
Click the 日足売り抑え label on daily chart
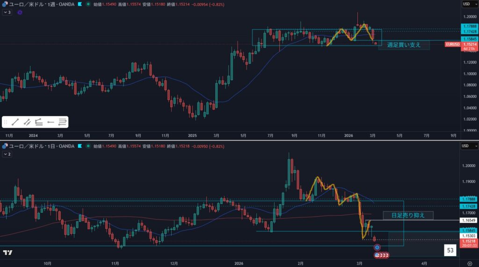tap(408, 216)
